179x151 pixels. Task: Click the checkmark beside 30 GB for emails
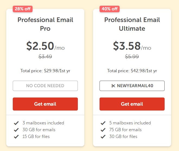[16, 130]
